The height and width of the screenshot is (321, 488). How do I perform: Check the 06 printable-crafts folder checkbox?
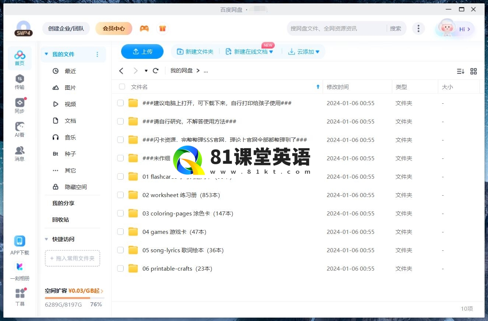tap(120, 268)
